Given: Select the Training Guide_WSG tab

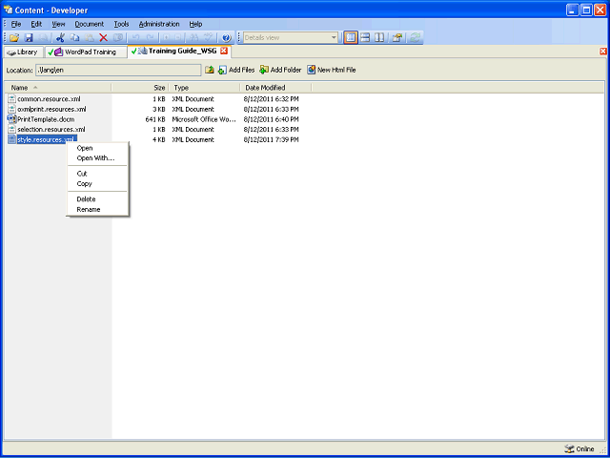Looking at the screenshot, I should pos(179,51).
